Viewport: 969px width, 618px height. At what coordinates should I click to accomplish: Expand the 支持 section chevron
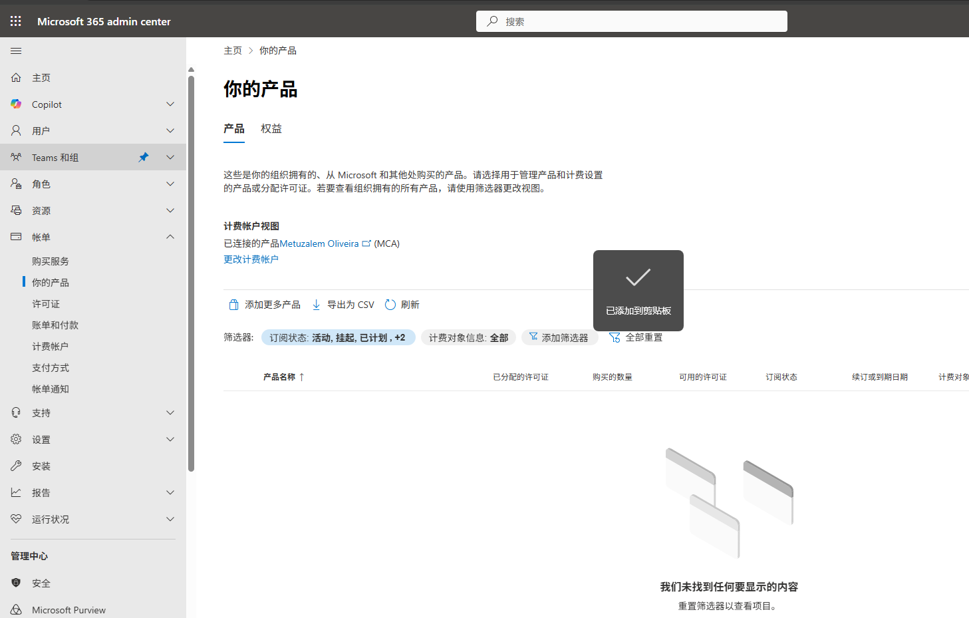tap(170, 413)
